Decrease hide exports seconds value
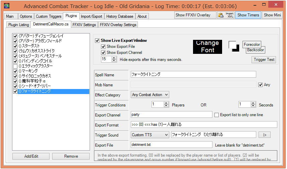287x169 pixels. [x=114, y=61]
